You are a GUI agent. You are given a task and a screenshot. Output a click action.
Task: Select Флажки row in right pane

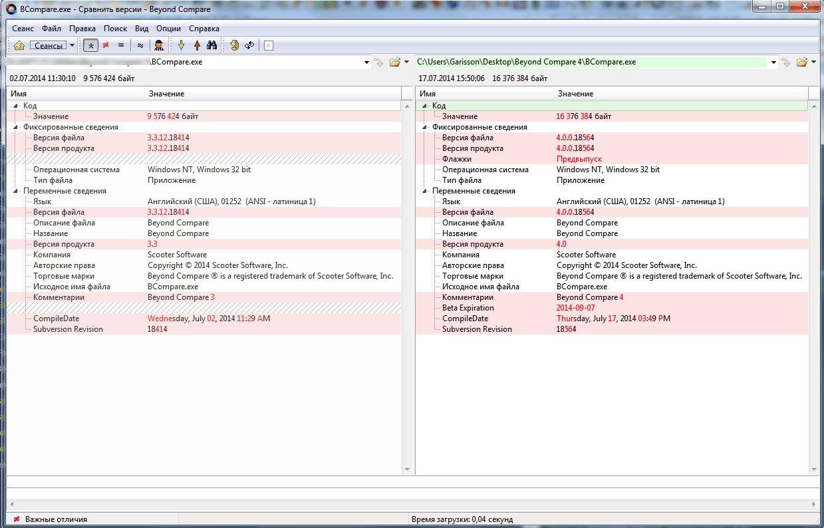(x=612, y=159)
